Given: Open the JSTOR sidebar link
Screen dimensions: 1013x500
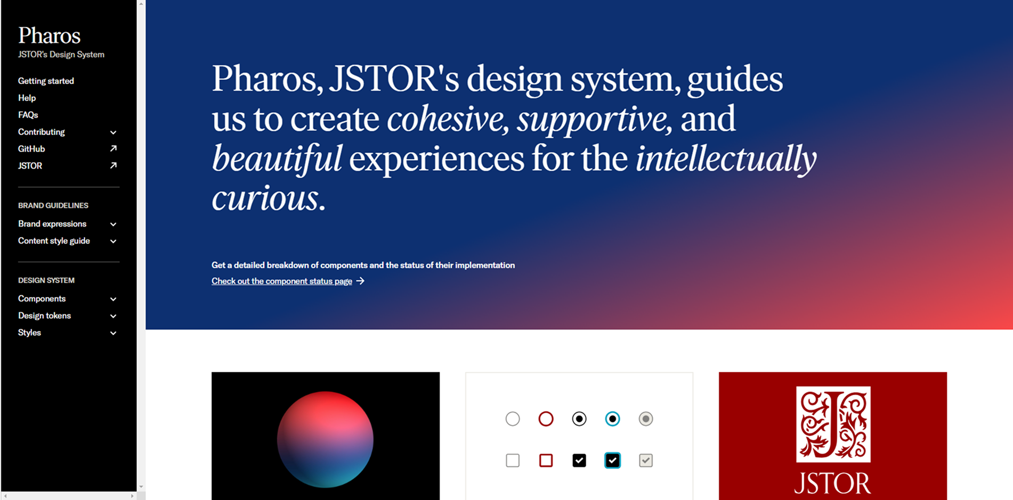Looking at the screenshot, I should tap(30, 166).
